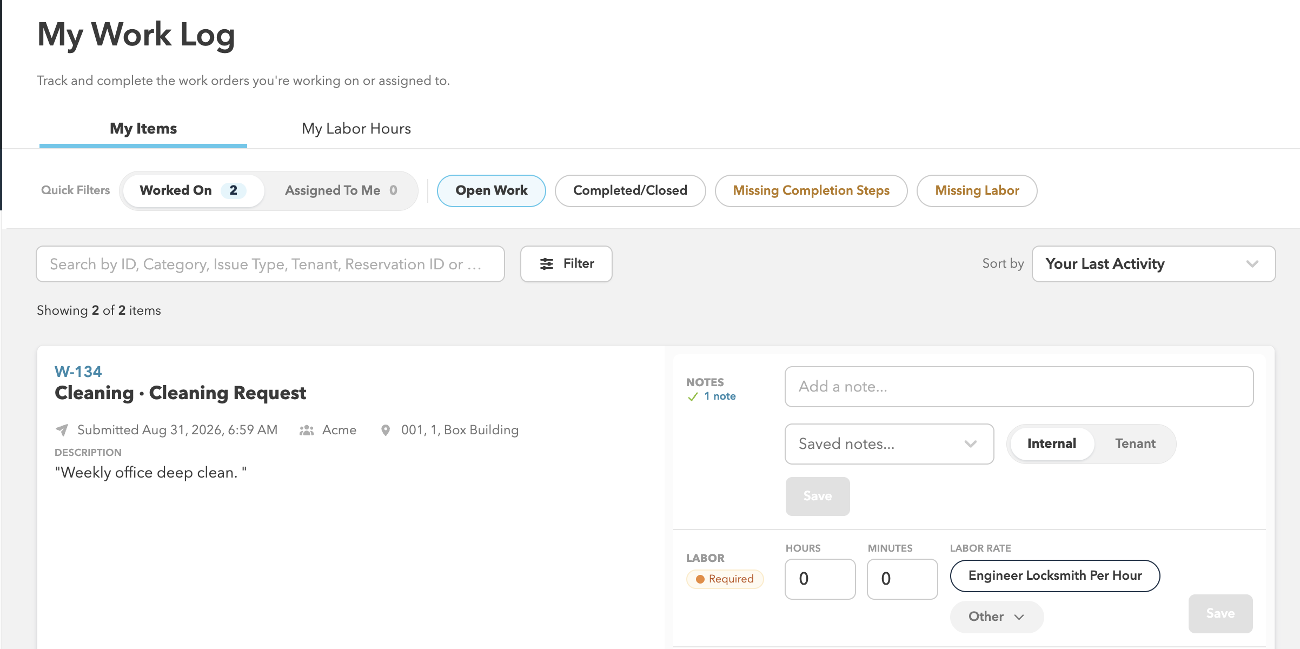
Task: Click the Acme tenant name
Action: coord(339,430)
